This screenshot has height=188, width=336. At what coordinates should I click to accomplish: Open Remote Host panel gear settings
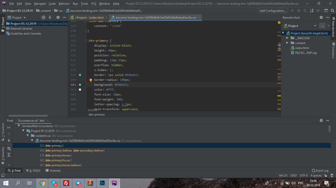[321, 18]
